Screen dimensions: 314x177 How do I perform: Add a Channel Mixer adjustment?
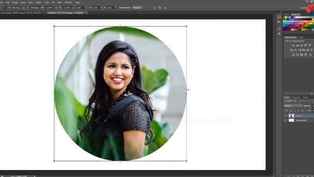(x=308, y=50)
